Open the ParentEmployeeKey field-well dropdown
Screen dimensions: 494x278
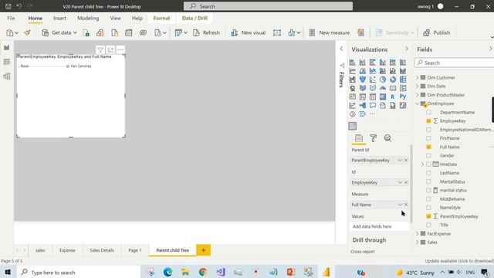[400, 160]
